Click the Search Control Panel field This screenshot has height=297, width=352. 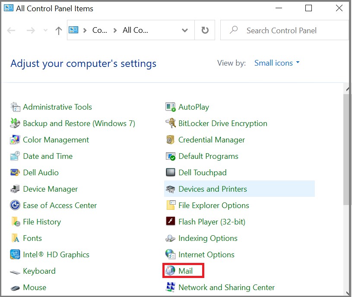point(284,30)
